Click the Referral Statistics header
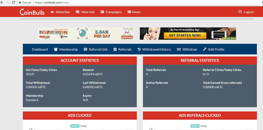 coord(200,61)
